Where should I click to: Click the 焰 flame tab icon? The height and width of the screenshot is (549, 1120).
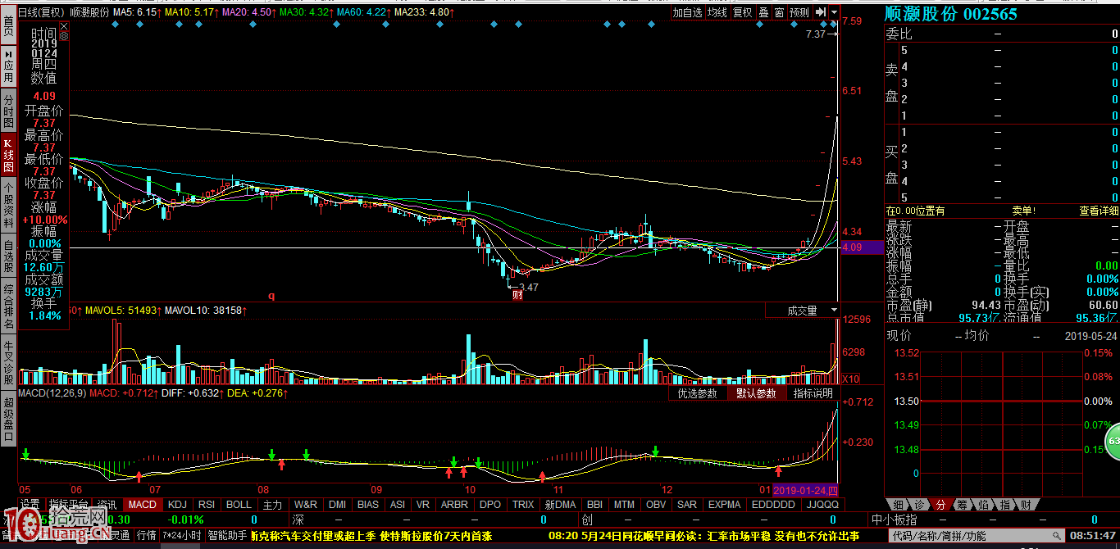point(983,504)
